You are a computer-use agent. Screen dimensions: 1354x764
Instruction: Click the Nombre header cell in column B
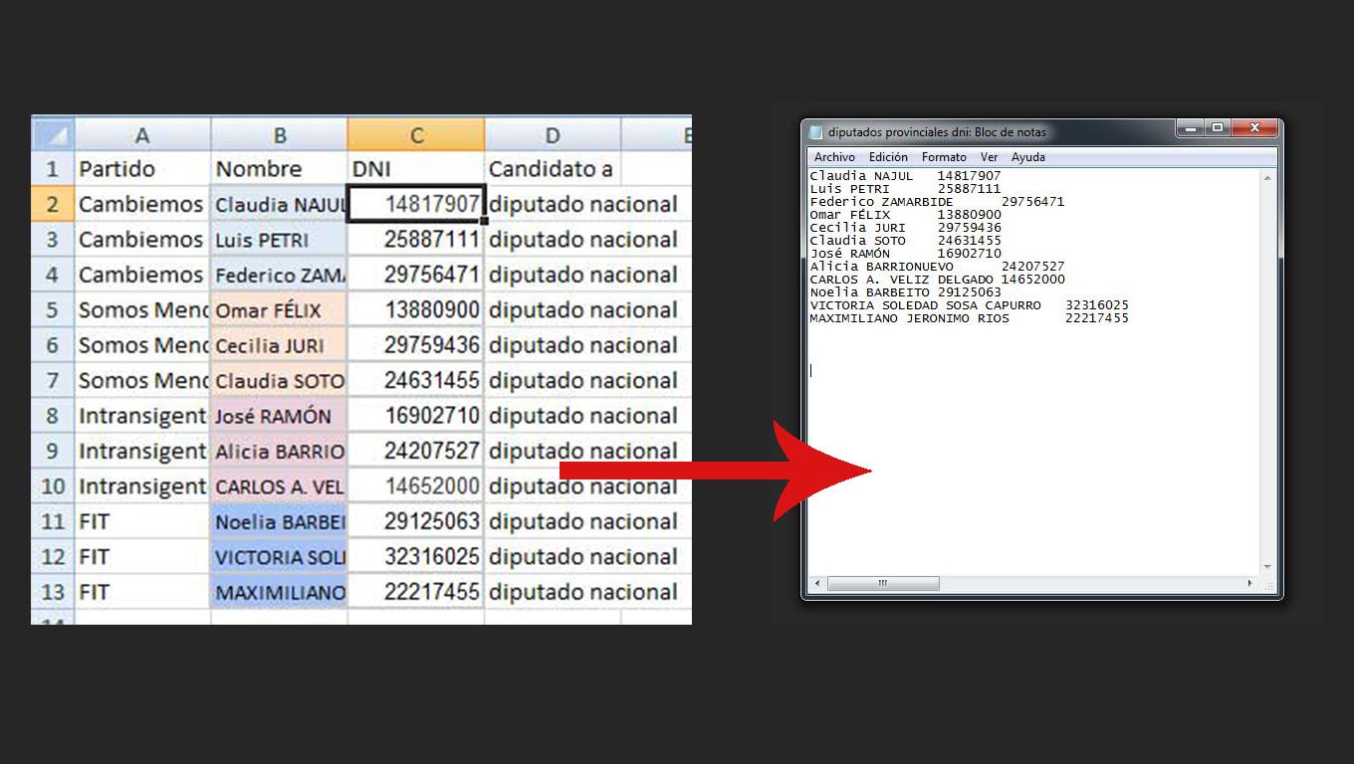click(279, 169)
